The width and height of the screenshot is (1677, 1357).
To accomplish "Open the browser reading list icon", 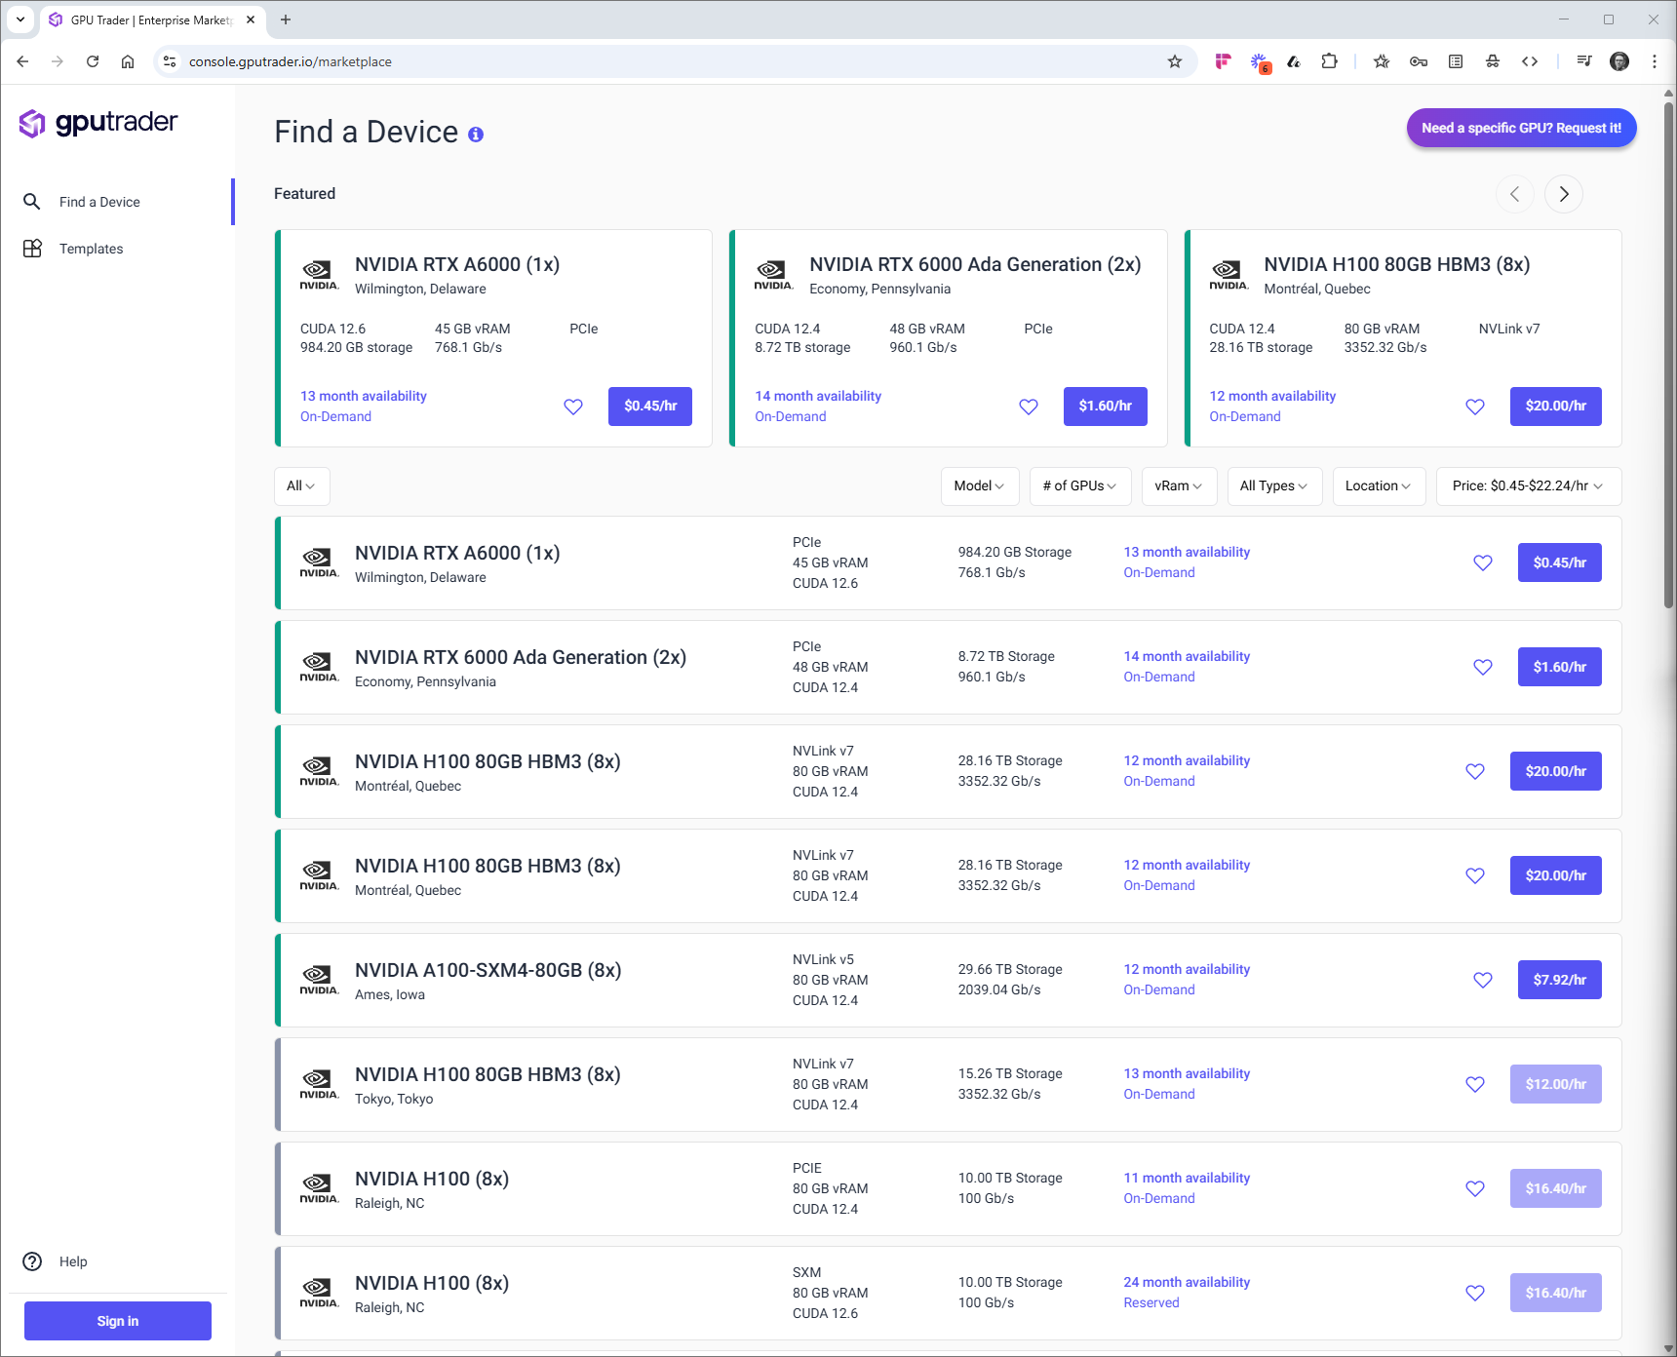I will click(1456, 61).
